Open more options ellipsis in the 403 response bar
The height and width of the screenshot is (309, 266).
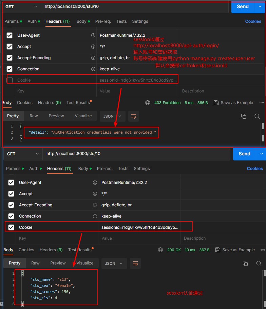pyautogui.click(x=261, y=103)
